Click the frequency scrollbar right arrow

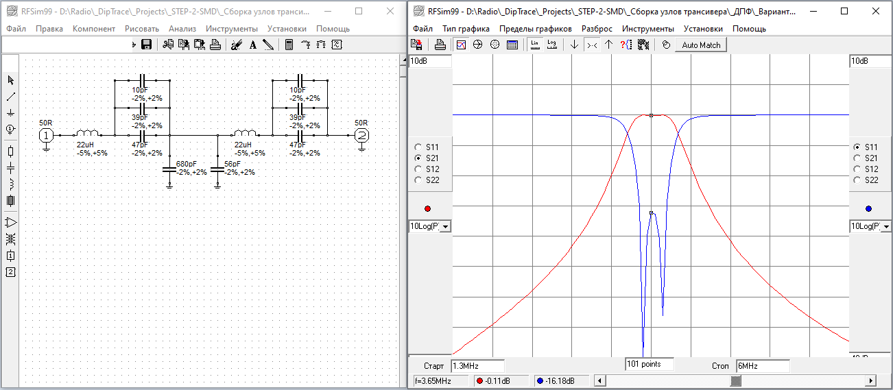tap(871, 380)
